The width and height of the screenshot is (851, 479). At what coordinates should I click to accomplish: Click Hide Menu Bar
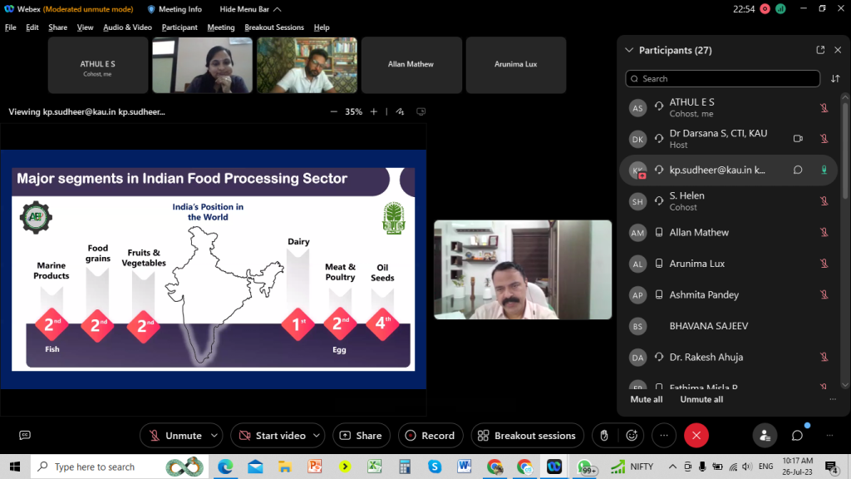point(250,9)
